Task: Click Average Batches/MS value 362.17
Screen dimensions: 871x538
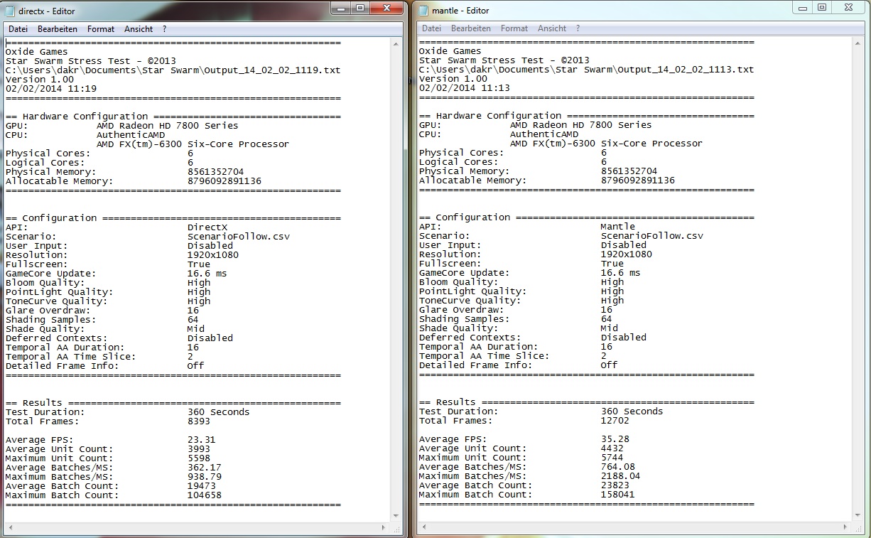Action: pos(205,468)
